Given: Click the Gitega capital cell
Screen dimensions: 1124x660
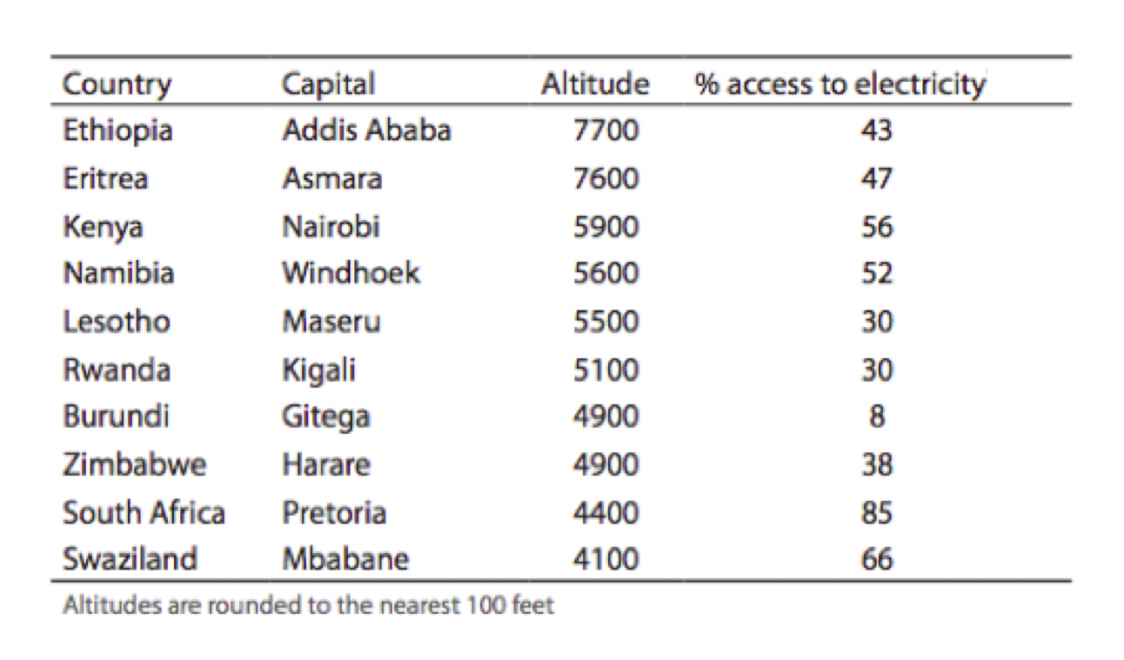Looking at the screenshot, I should coord(325,417).
